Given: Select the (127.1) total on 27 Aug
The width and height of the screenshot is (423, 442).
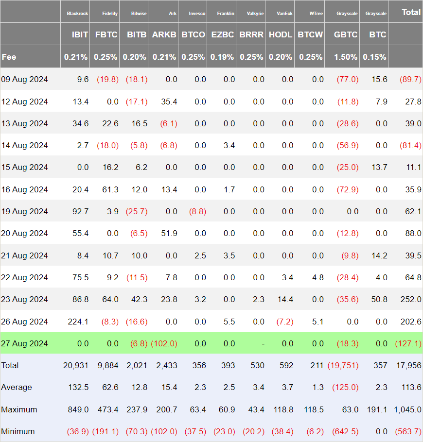Looking at the screenshot, I should (x=408, y=343).
